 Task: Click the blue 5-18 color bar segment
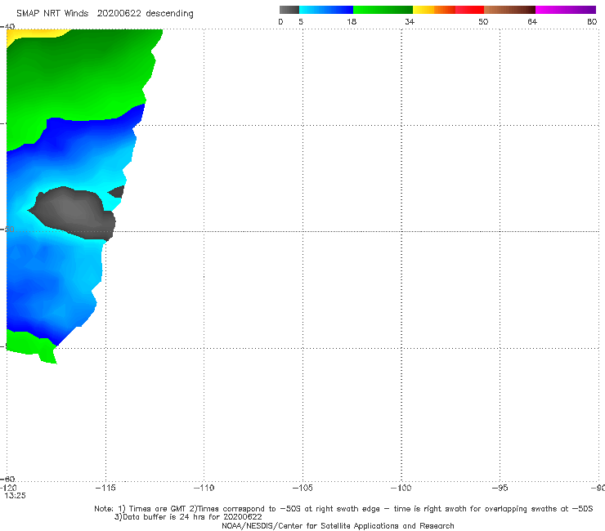coord(326,10)
